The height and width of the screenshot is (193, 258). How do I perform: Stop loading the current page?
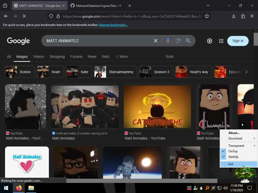[24, 16]
